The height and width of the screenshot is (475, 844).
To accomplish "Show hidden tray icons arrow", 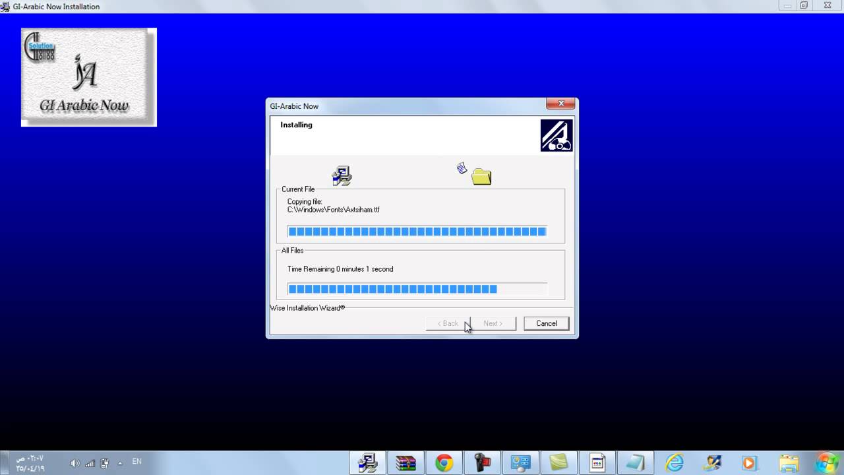I will pos(120,463).
